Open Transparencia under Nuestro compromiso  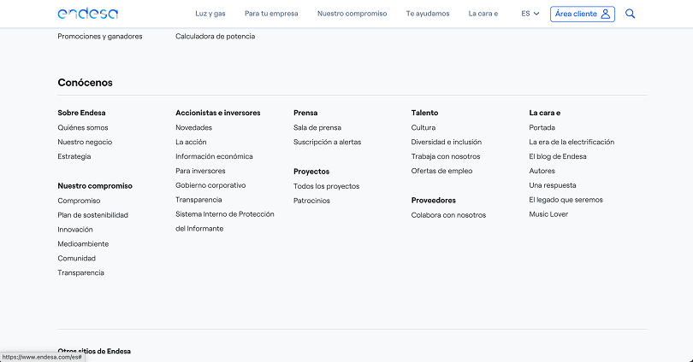(81, 273)
